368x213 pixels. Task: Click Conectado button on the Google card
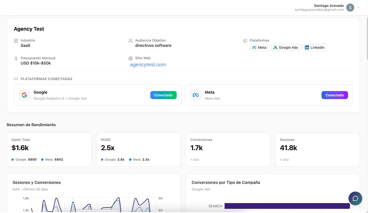(163, 95)
